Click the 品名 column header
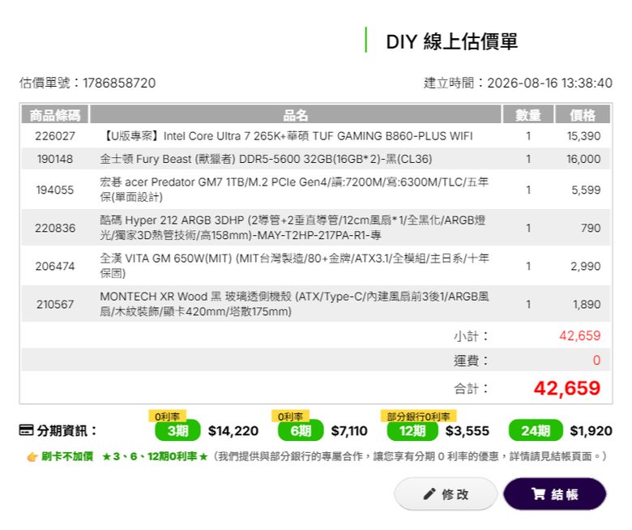632x530 pixels. click(296, 115)
